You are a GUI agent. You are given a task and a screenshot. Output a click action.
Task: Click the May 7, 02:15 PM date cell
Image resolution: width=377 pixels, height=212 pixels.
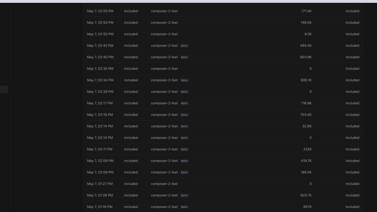pos(100,115)
